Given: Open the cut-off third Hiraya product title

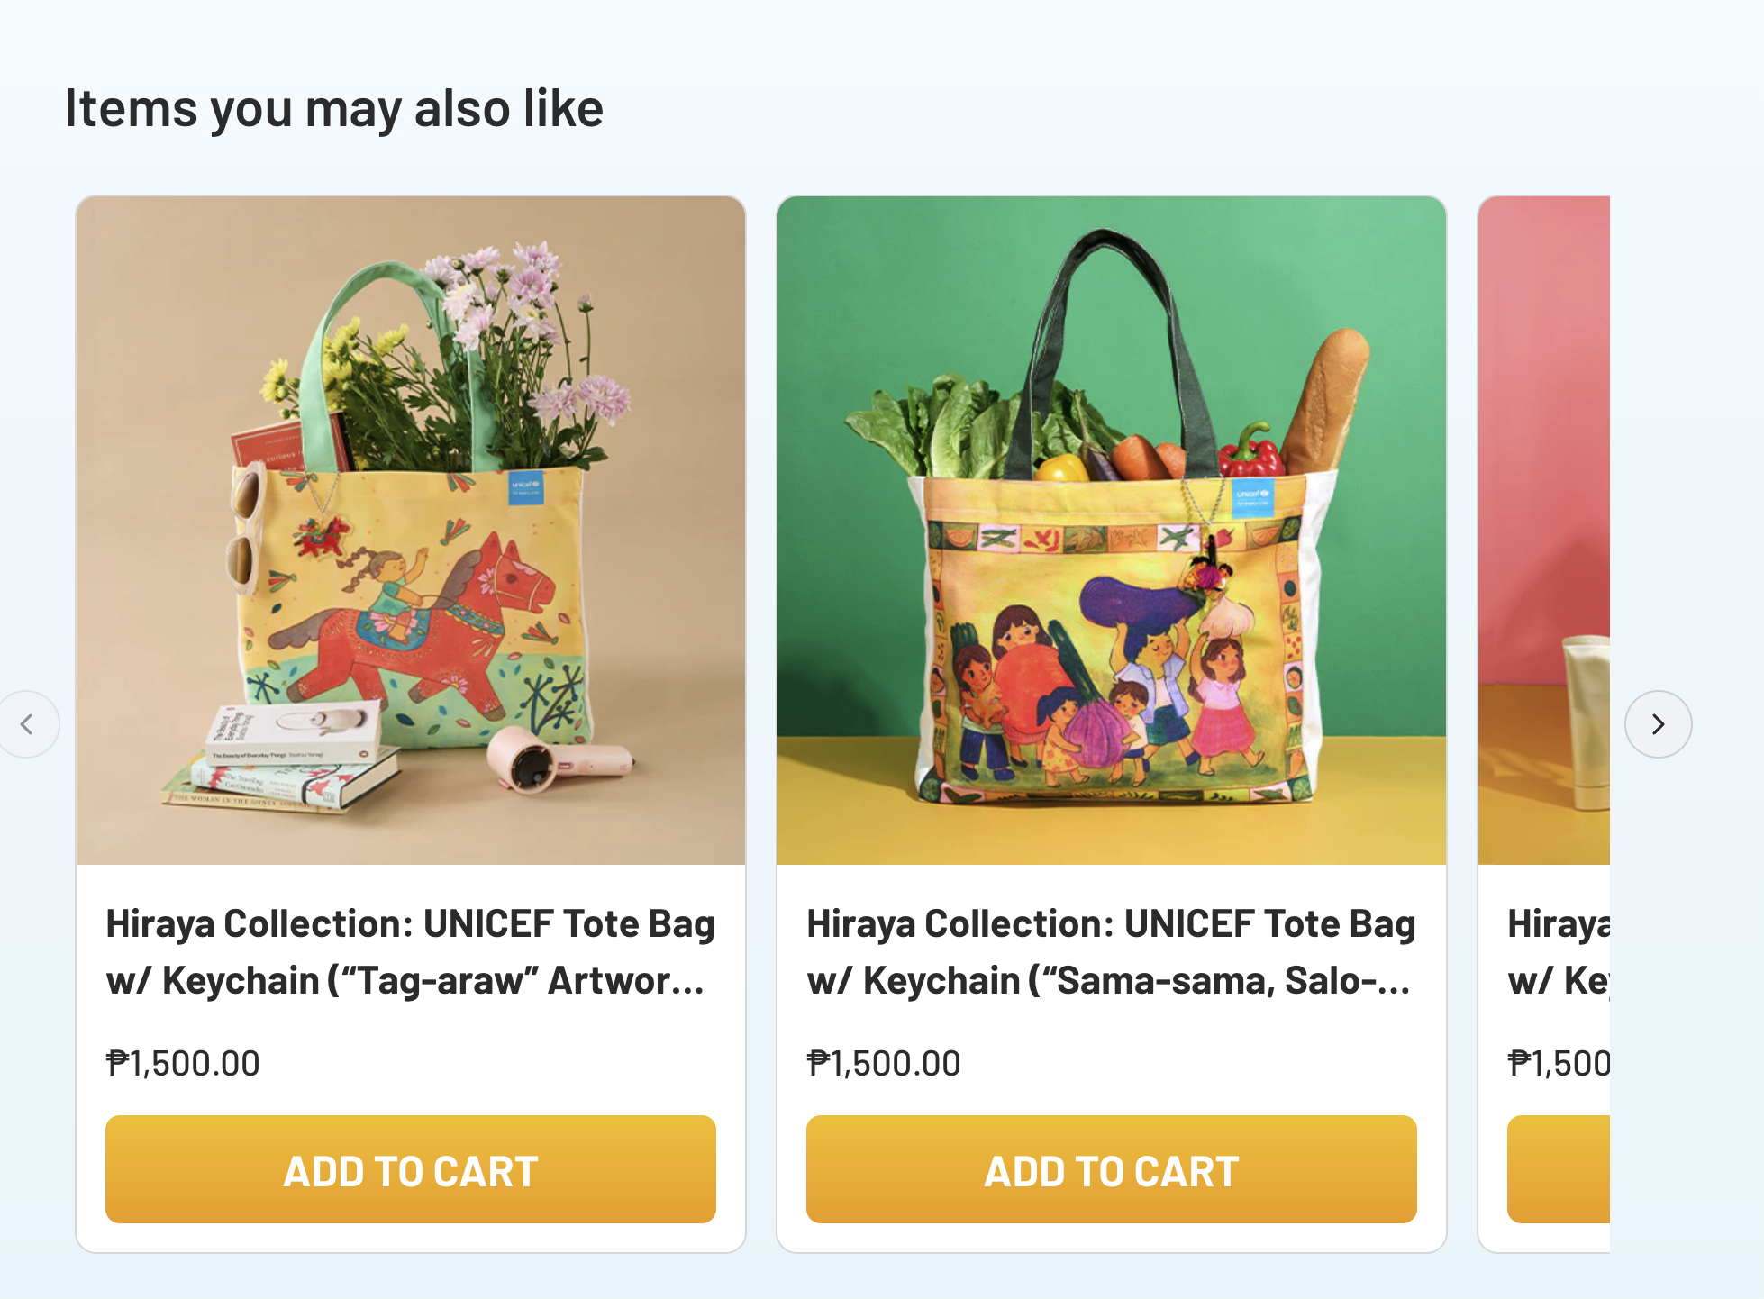Looking at the screenshot, I should [1559, 952].
